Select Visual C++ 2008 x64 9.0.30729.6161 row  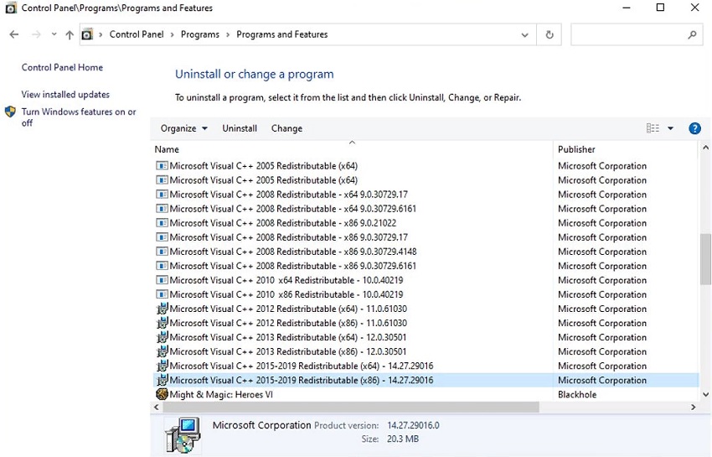pyautogui.click(x=426, y=209)
